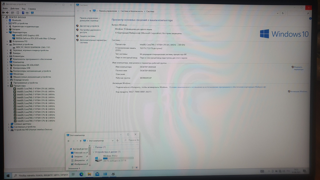
Task: Select the Windows 10 (C:) drive
Action: 114,158
